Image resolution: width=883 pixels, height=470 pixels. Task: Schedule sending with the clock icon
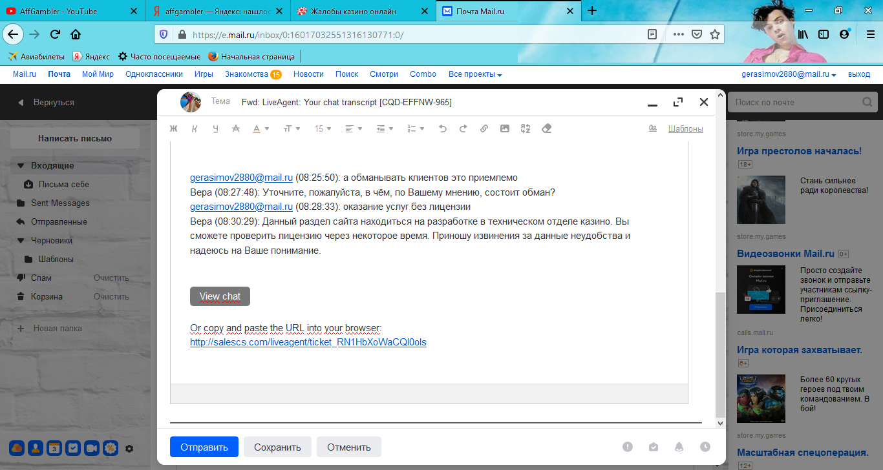[705, 447]
